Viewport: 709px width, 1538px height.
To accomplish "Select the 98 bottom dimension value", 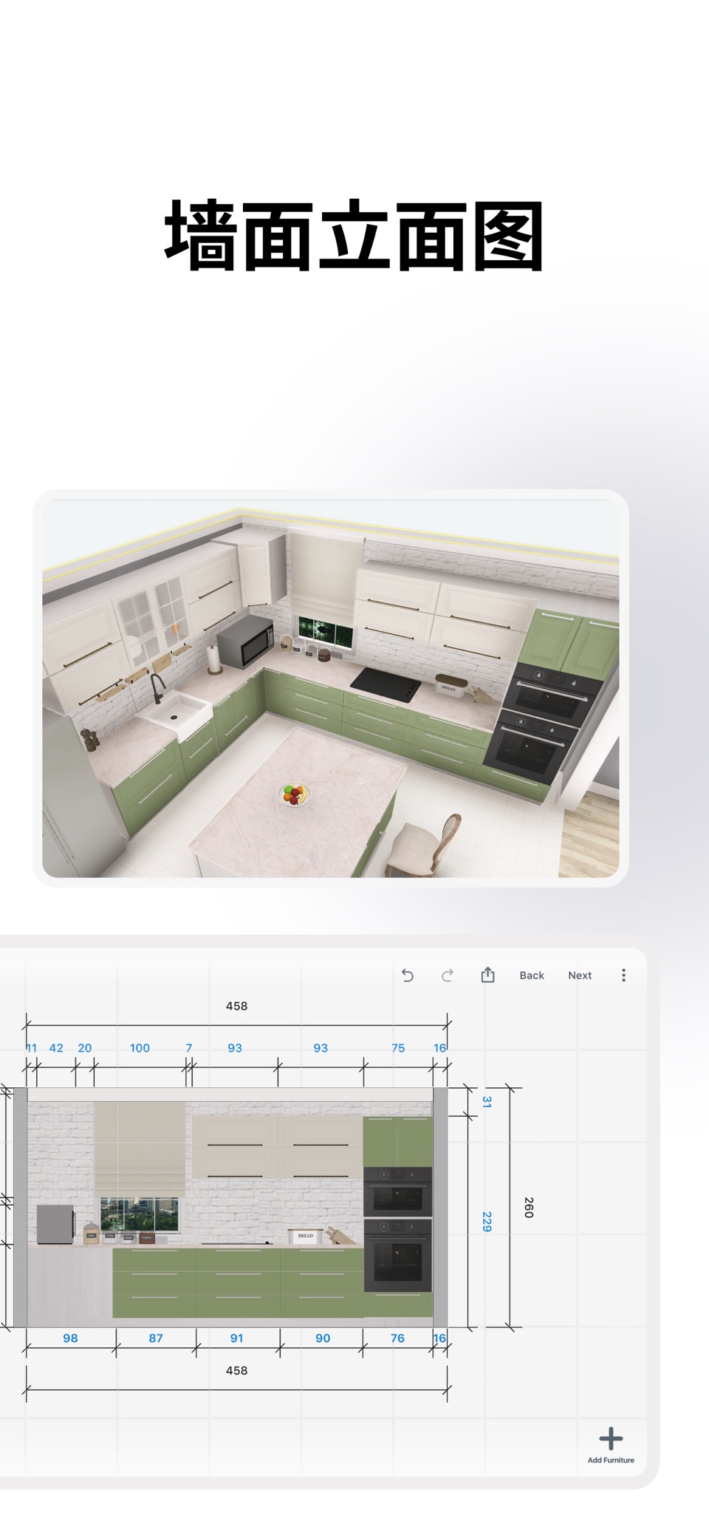I will click(70, 1338).
